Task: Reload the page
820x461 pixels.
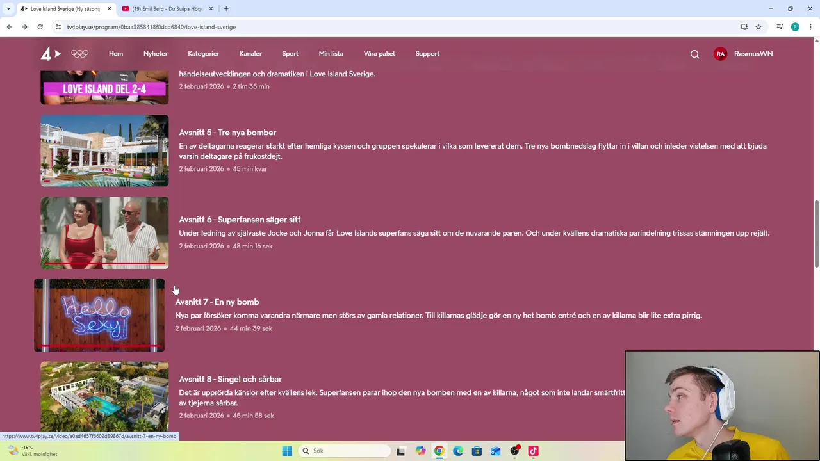Action: coord(40,27)
